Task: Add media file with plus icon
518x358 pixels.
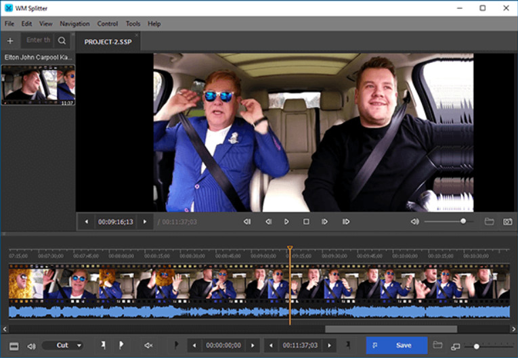Action: pos(10,41)
